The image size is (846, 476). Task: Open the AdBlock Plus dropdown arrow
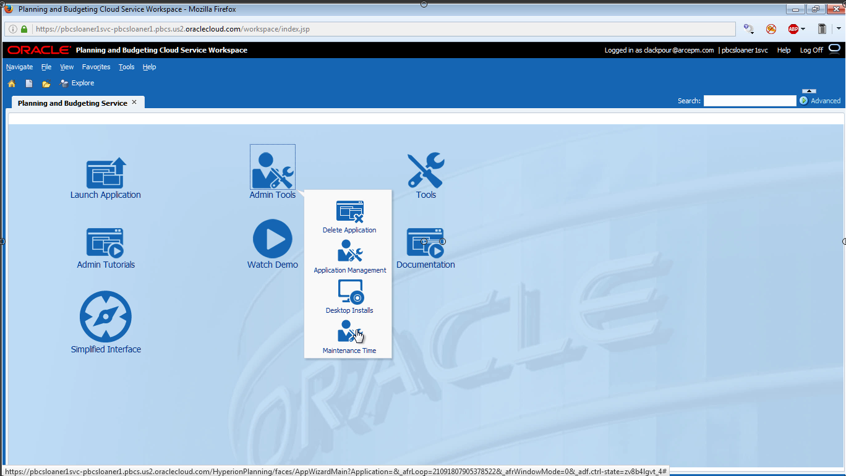pyautogui.click(x=803, y=29)
